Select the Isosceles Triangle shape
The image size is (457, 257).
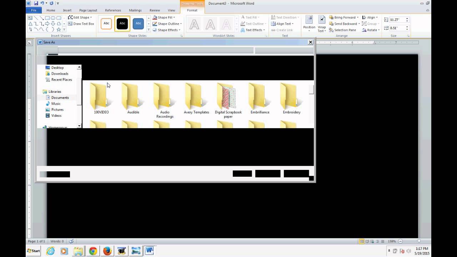pos(30,24)
